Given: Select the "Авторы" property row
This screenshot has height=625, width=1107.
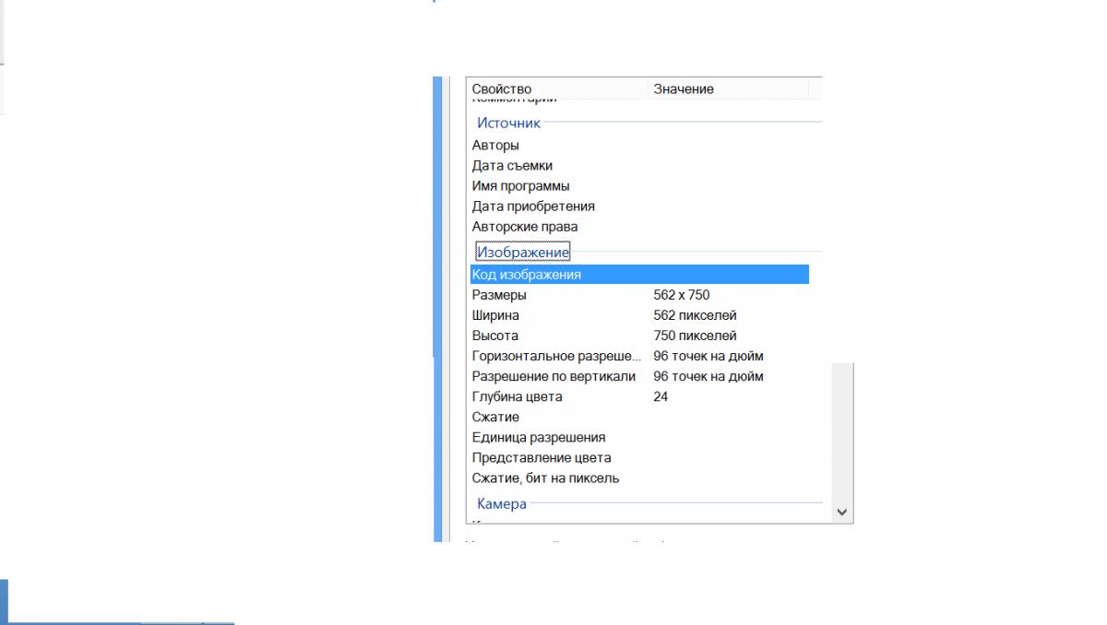Looking at the screenshot, I should tap(495, 146).
